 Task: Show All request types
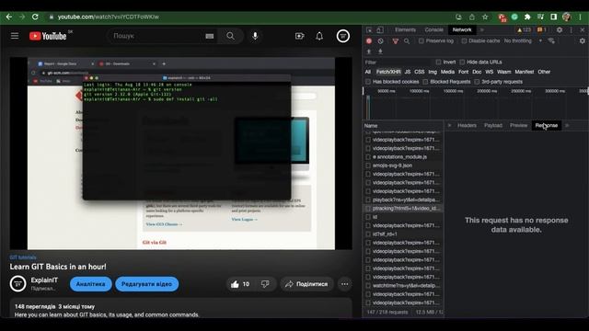click(368, 72)
